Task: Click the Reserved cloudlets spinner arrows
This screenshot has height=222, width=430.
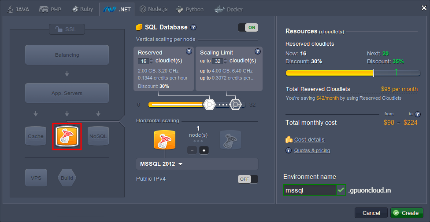Action: [152, 61]
